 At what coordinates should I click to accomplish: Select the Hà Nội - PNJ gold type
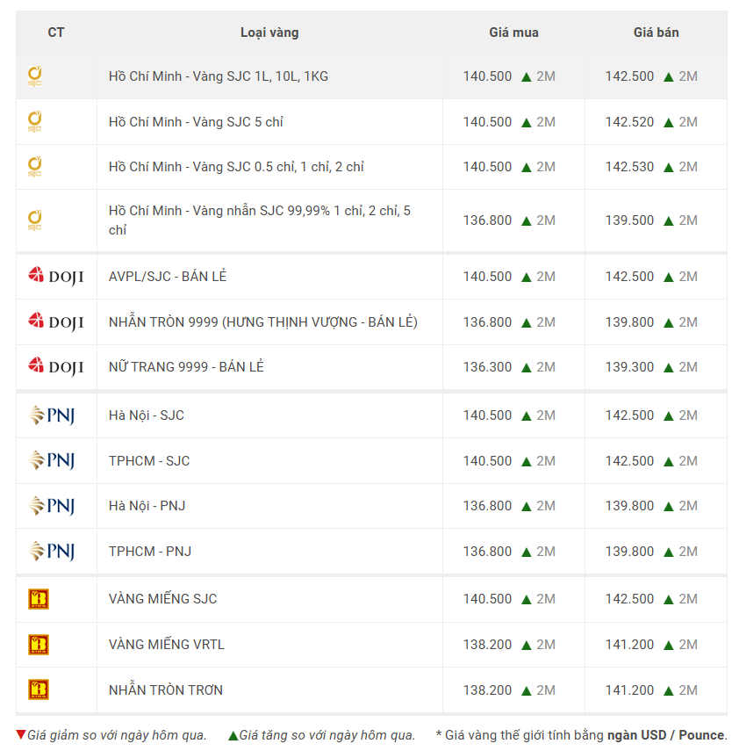pyautogui.click(x=147, y=506)
